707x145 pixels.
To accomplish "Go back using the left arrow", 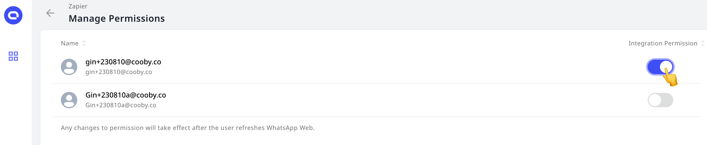I will 50,13.
